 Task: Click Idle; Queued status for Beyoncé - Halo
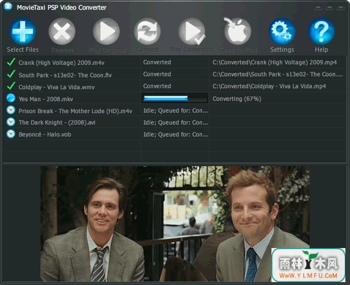tap(175, 135)
